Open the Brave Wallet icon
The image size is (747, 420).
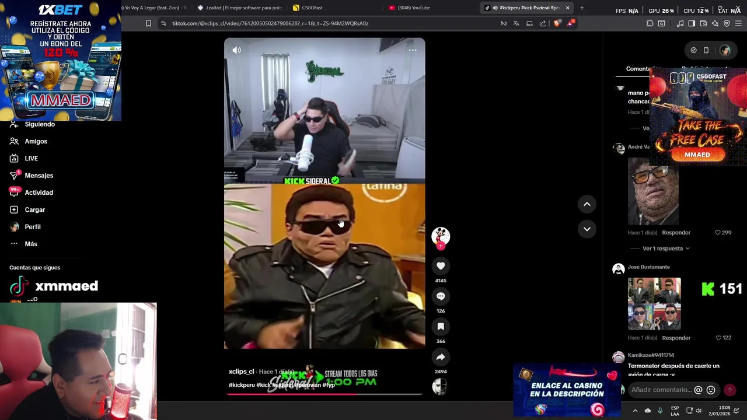click(703, 23)
